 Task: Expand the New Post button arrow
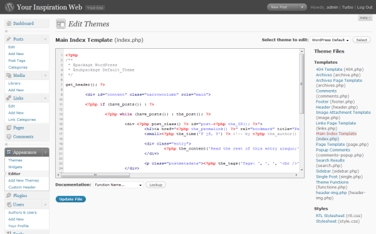302,7
